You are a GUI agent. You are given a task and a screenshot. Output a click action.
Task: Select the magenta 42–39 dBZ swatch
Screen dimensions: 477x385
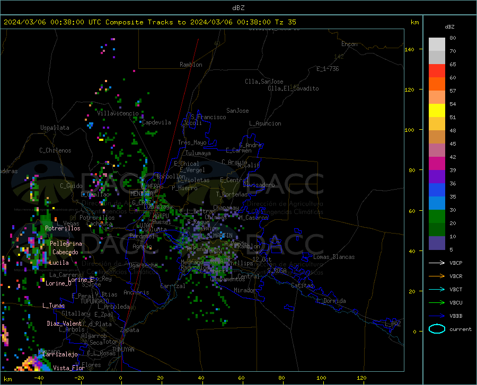pyautogui.click(x=437, y=164)
